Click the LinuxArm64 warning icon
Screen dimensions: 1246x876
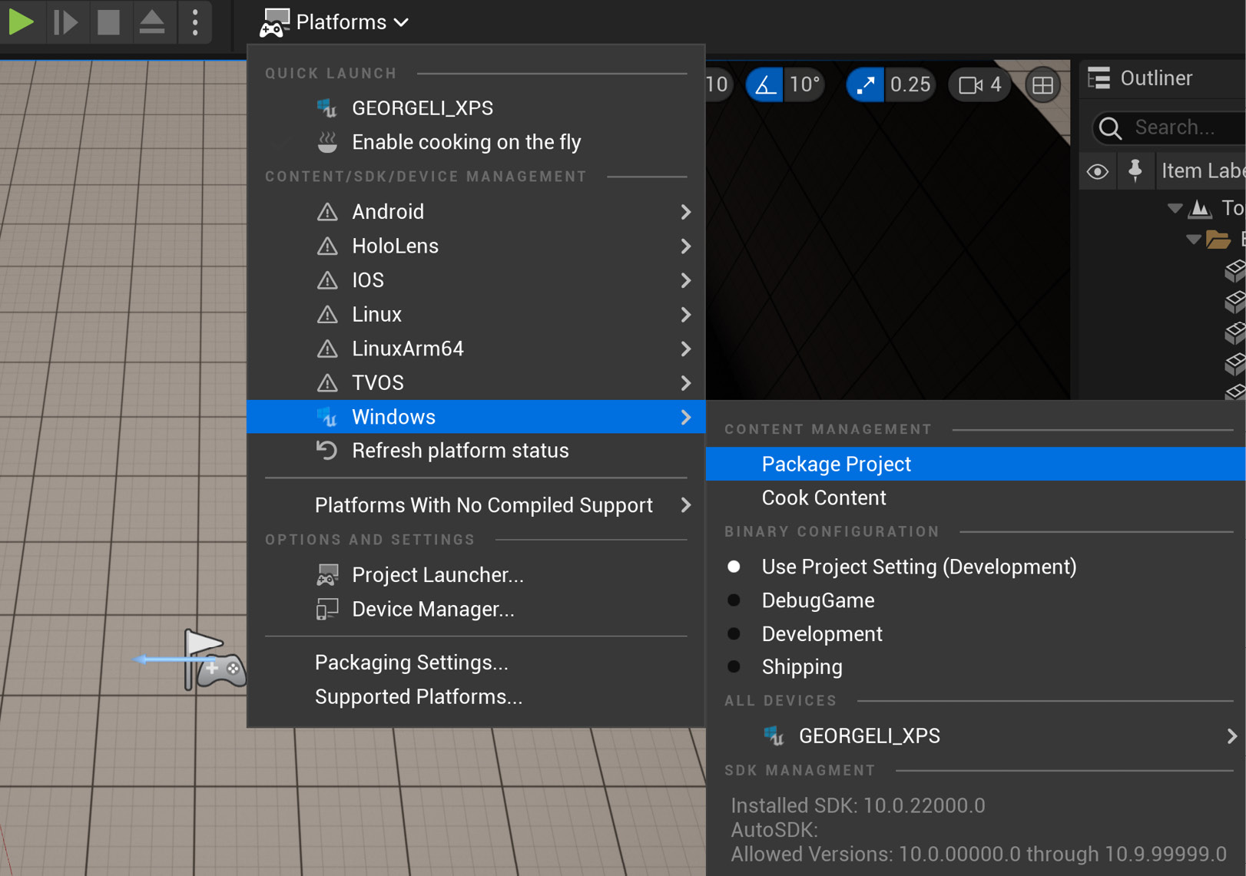327,348
